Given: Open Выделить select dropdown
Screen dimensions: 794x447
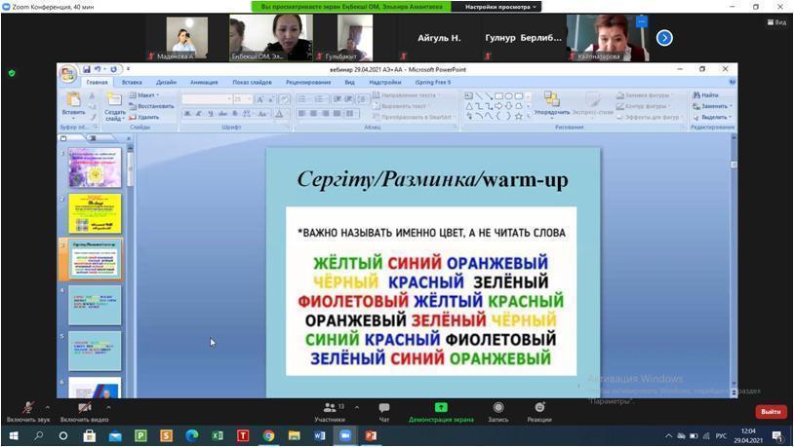Looking at the screenshot, I should point(712,117).
